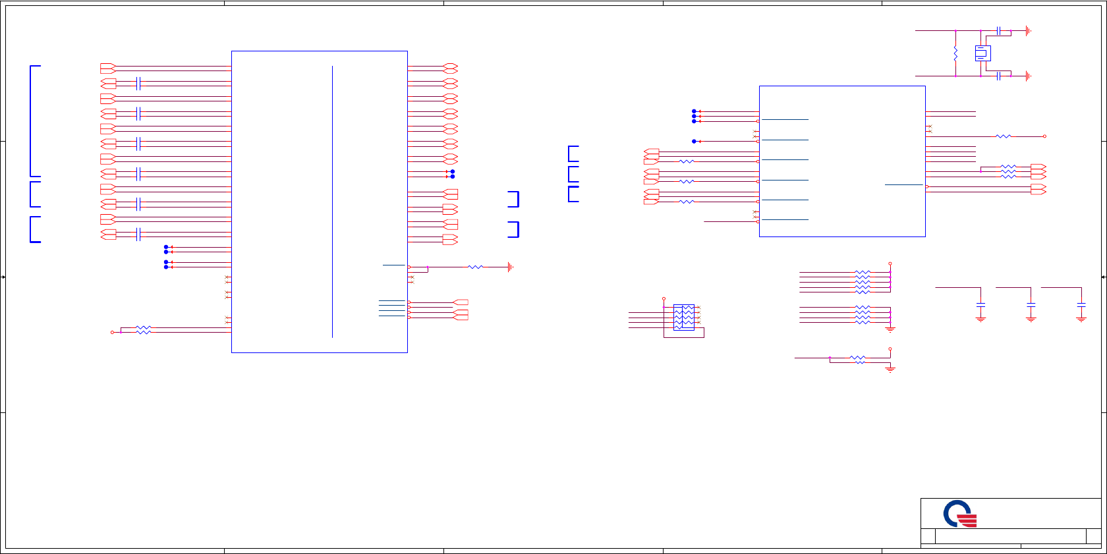Click the large left IC block
1107x554 pixels.
(320, 202)
